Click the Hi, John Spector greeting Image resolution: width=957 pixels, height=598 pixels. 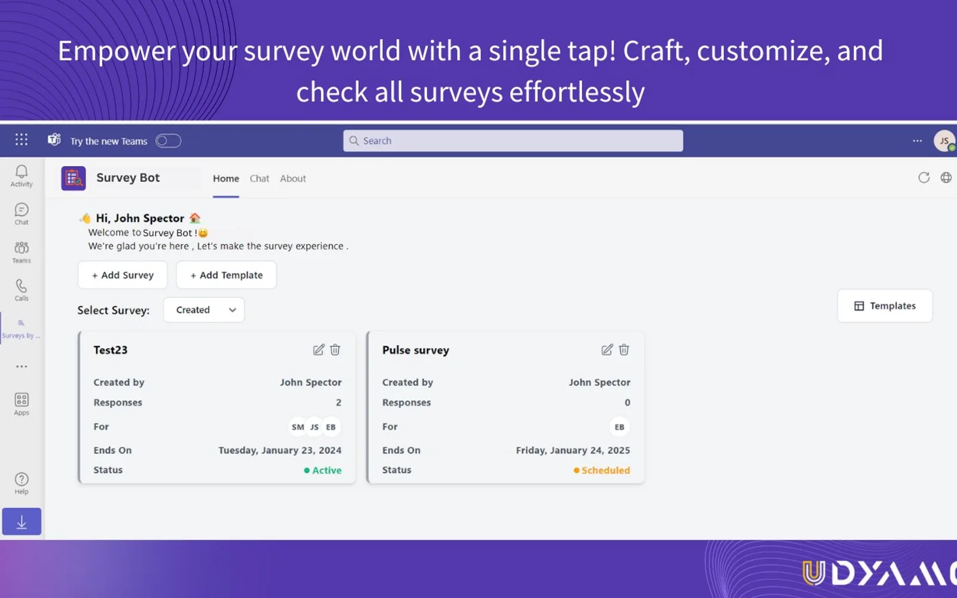pyautogui.click(x=140, y=218)
